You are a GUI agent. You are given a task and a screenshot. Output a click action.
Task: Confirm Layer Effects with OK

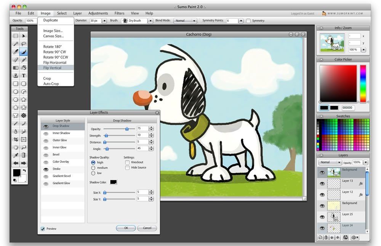(126, 228)
